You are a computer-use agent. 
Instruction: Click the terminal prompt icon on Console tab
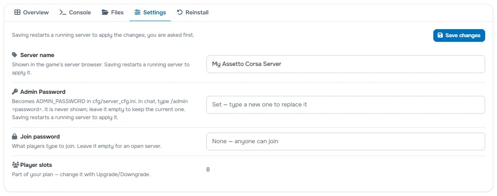(63, 12)
